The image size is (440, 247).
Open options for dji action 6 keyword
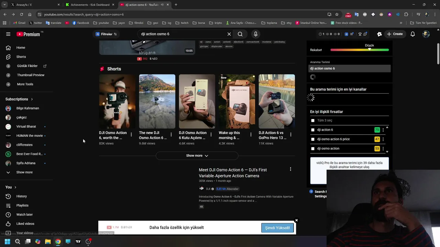tap(383, 130)
